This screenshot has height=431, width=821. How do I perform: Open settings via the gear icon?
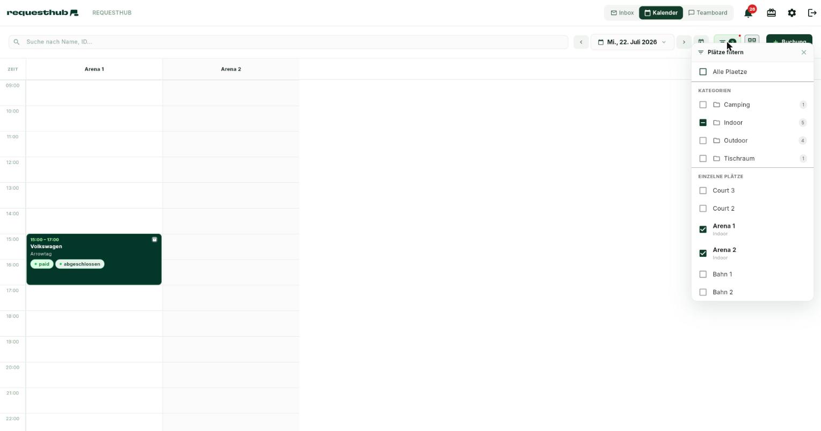coord(791,13)
